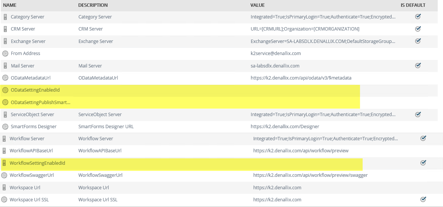Select the ODataSettingPublishSmart... row name
Image resolution: width=443 pixels, height=207 pixels.
40,103
